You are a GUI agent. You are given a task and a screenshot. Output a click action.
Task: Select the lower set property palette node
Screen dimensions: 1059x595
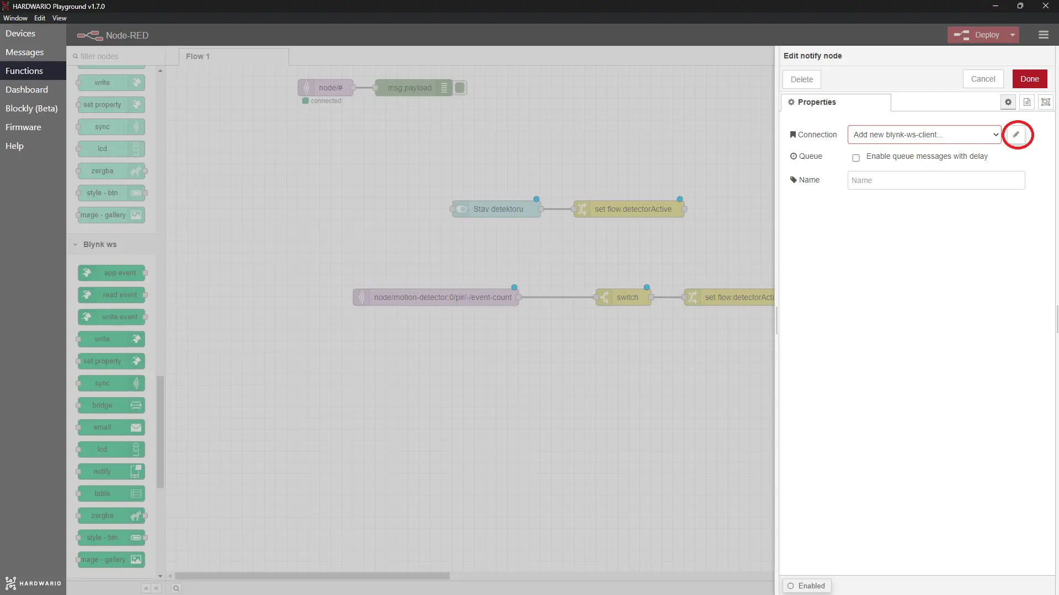point(111,361)
